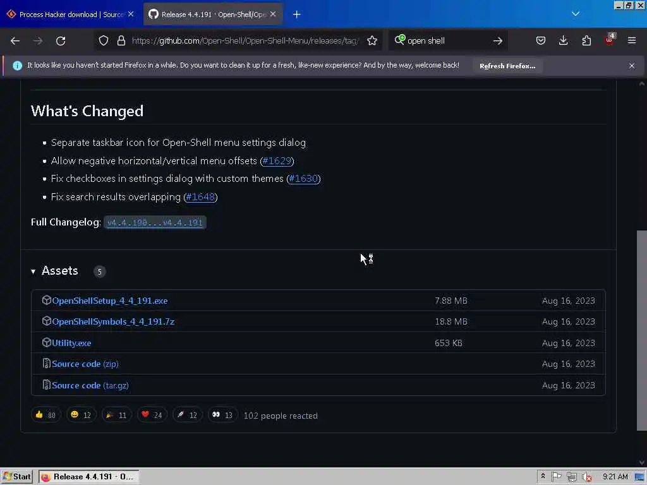Download Utility.exe asset

click(71, 343)
